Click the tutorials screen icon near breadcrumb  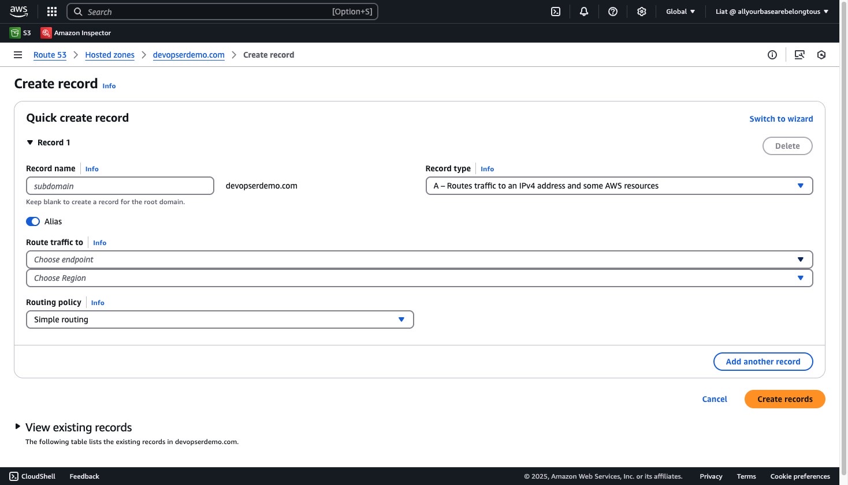[799, 55]
